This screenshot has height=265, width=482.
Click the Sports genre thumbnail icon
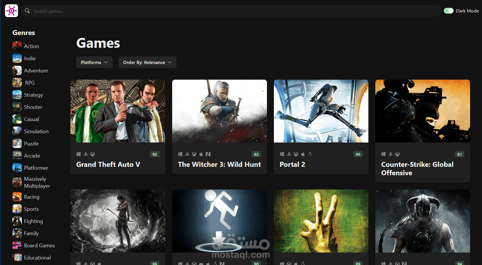pos(17,209)
